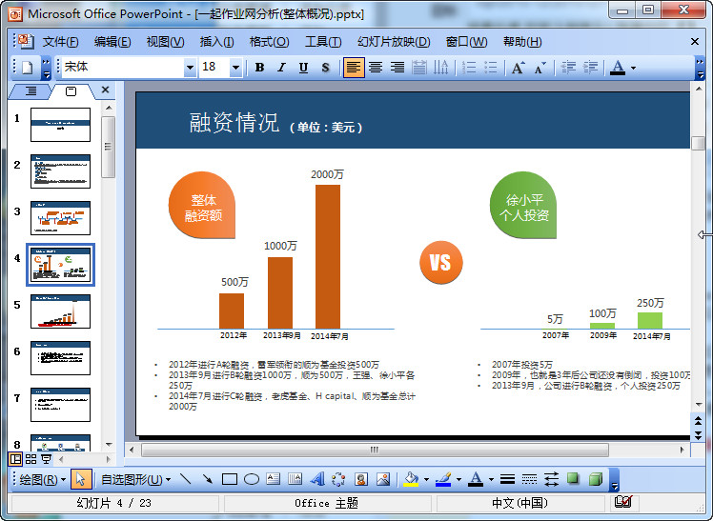Decrease the font size
This screenshot has width=713, height=521.
(540, 68)
